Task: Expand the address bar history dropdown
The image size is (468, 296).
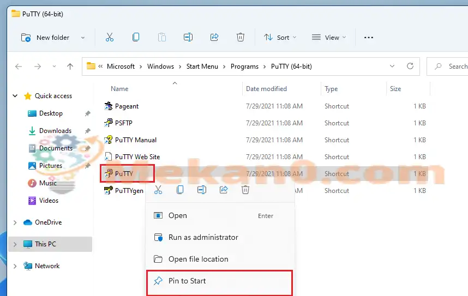Action: 392,66
